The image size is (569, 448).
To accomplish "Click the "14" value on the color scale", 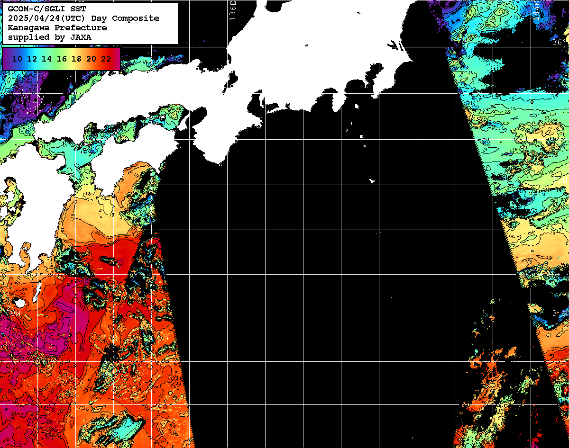I will click(x=47, y=59).
